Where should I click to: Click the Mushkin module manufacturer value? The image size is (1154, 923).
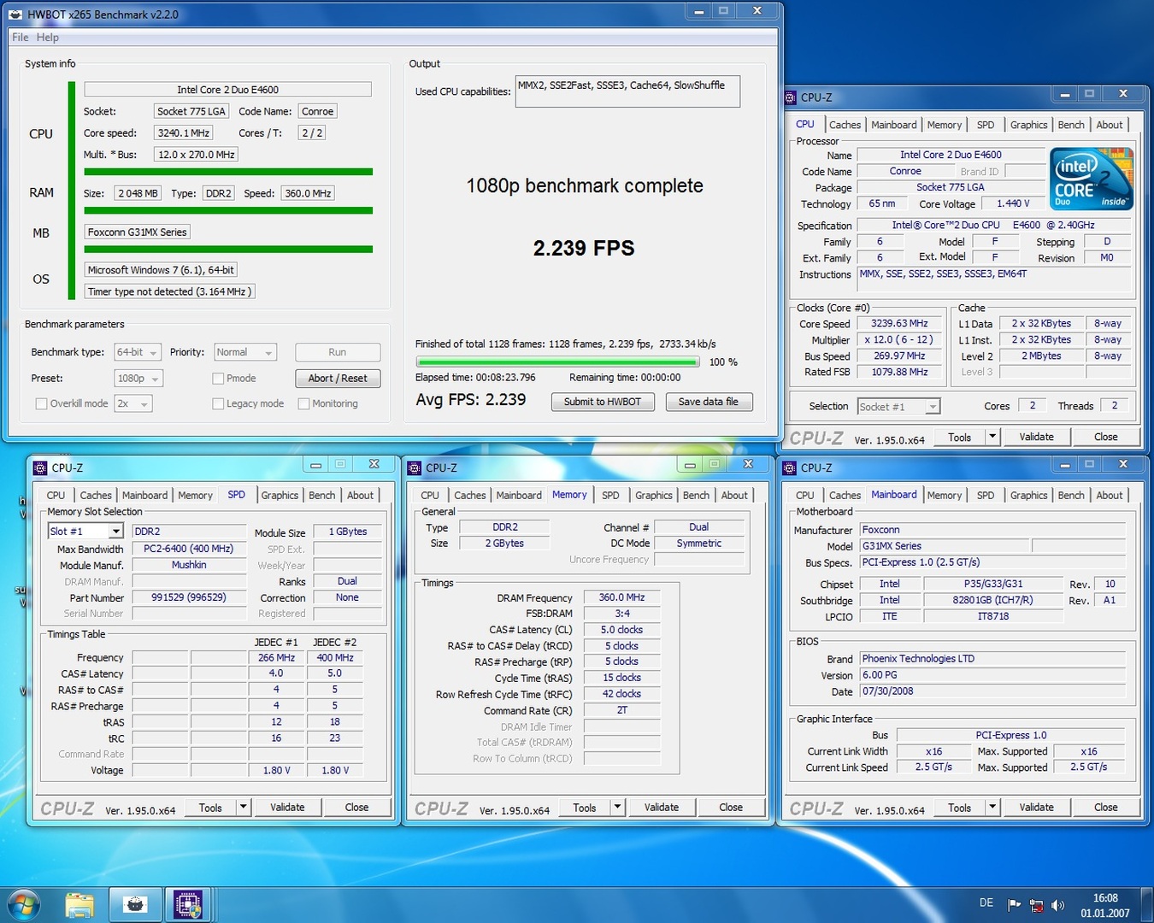tap(189, 565)
